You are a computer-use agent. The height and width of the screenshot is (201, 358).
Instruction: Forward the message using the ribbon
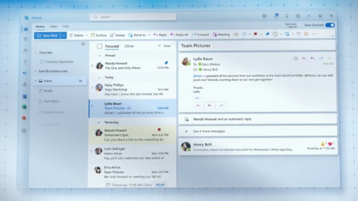tap(200, 35)
